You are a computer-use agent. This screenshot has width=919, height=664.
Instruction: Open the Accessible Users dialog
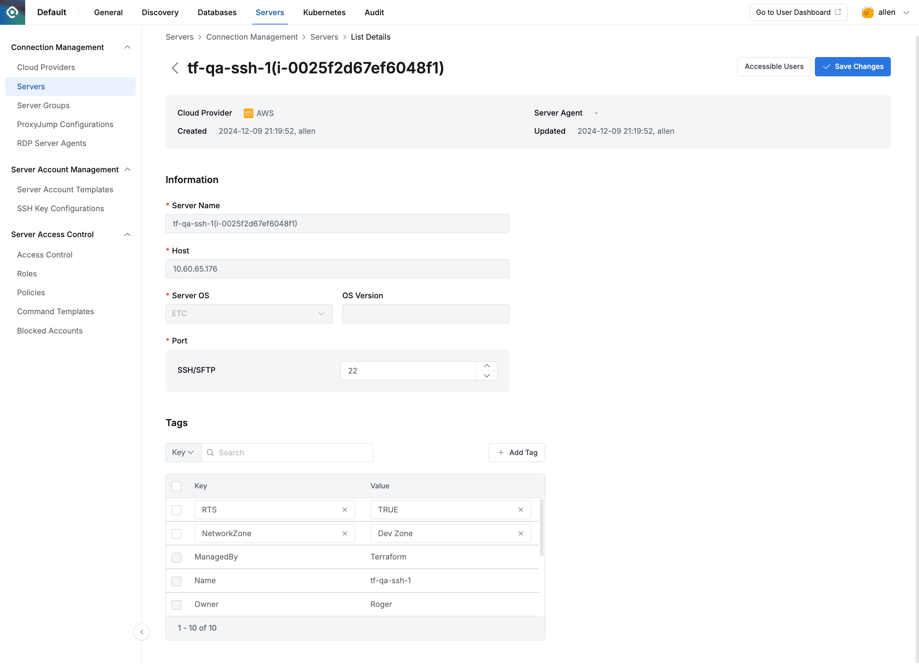774,66
